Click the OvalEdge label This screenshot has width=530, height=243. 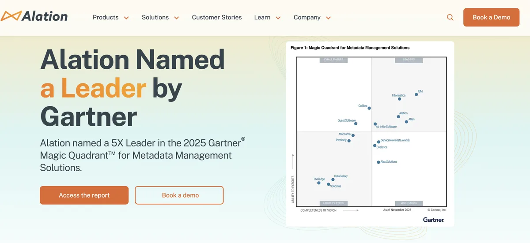point(319,179)
